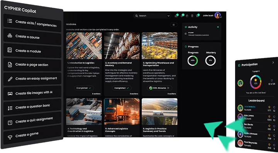The height and width of the screenshot is (153, 278).
Task: Open the Advanced Logistics Concepts truck thumbnail
Action: [122, 112]
